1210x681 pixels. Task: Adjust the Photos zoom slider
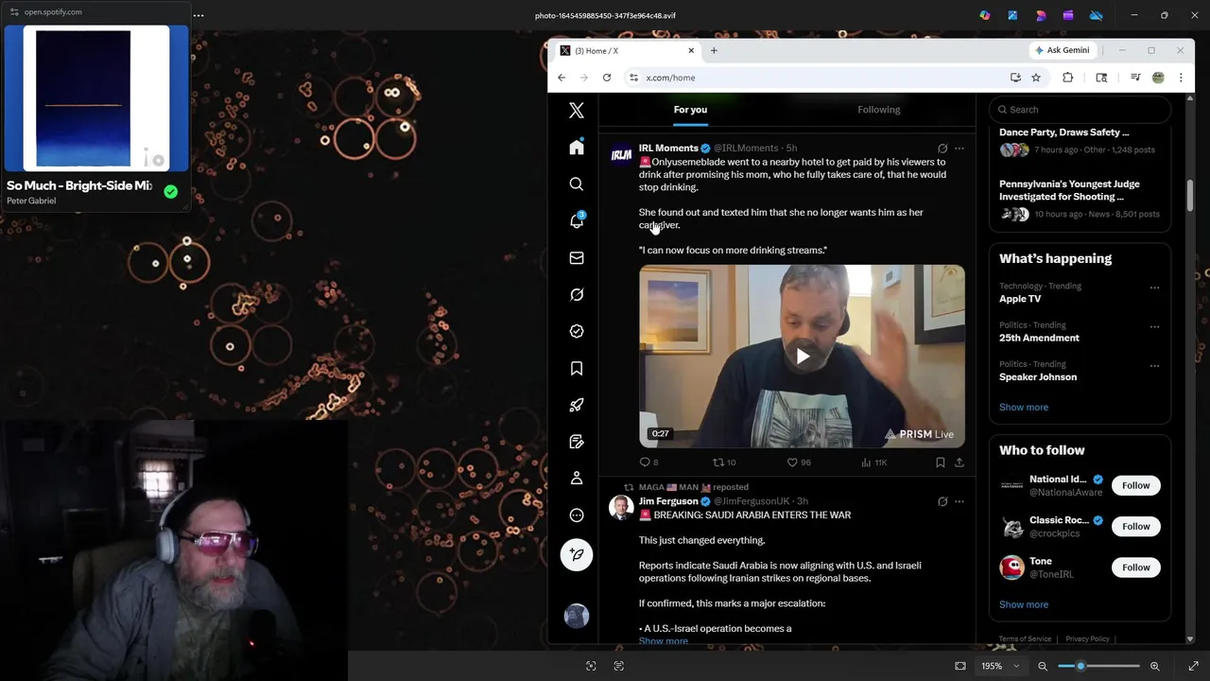coord(1098,666)
